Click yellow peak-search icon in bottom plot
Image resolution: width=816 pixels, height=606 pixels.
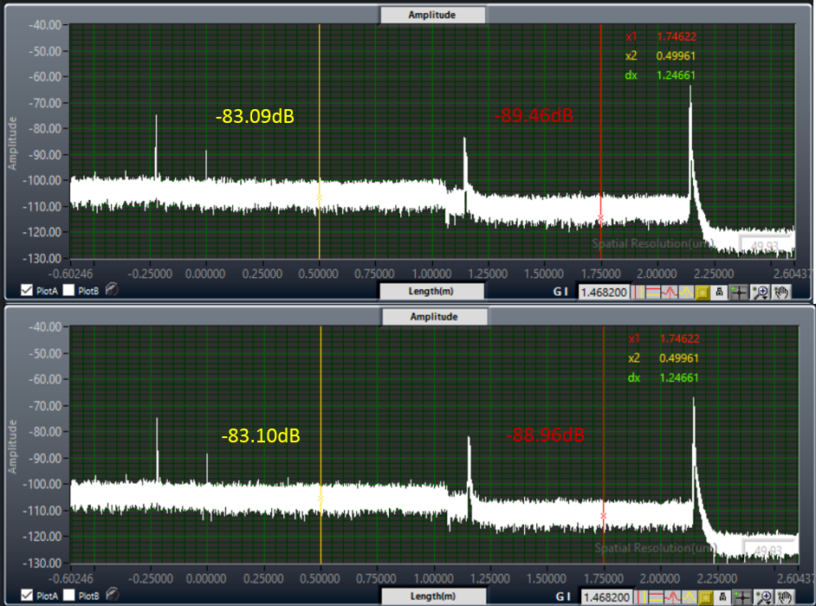tap(690, 597)
